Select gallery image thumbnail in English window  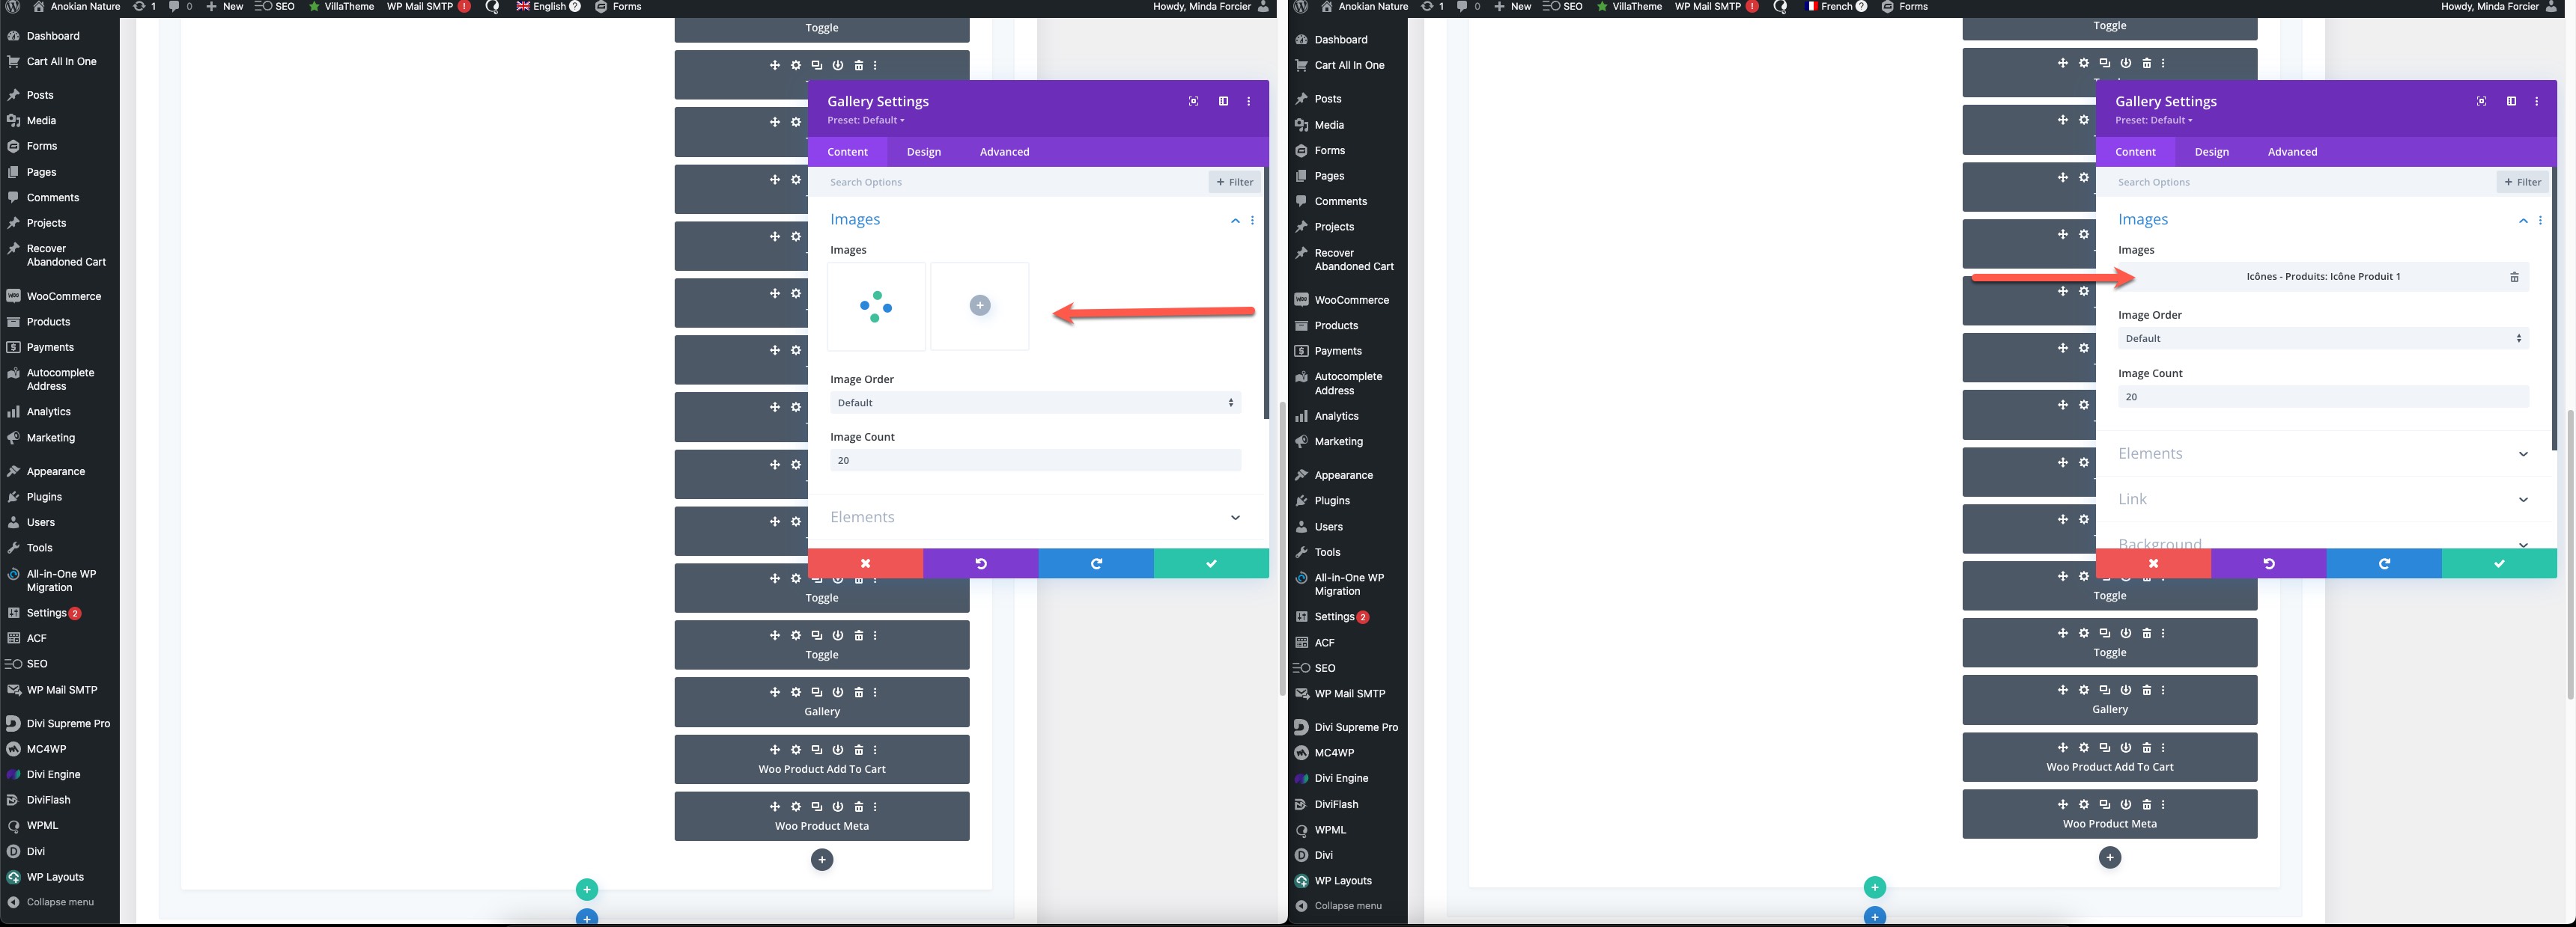[876, 306]
